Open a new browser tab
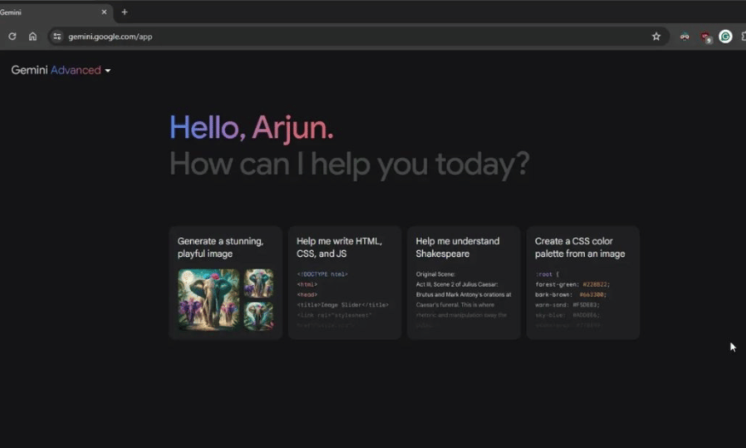The width and height of the screenshot is (746, 448). click(x=124, y=12)
